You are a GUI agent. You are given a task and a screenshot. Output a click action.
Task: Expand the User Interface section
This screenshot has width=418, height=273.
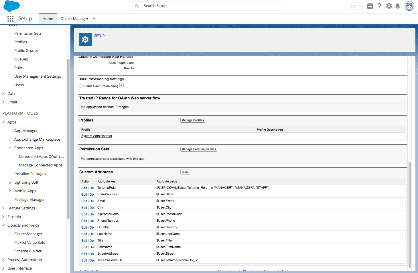click(x=3, y=268)
